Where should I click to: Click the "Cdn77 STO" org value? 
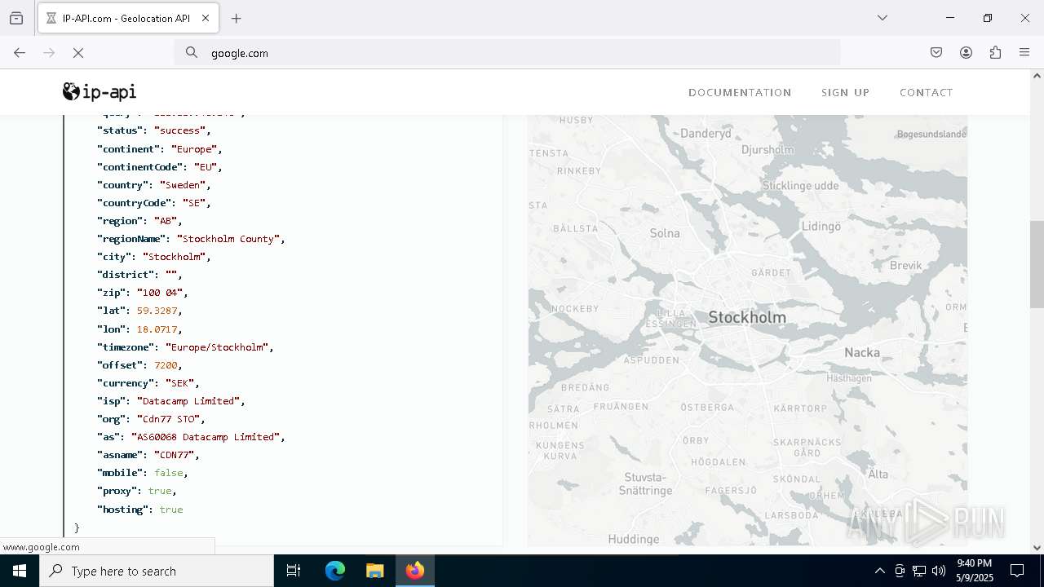[168, 419]
